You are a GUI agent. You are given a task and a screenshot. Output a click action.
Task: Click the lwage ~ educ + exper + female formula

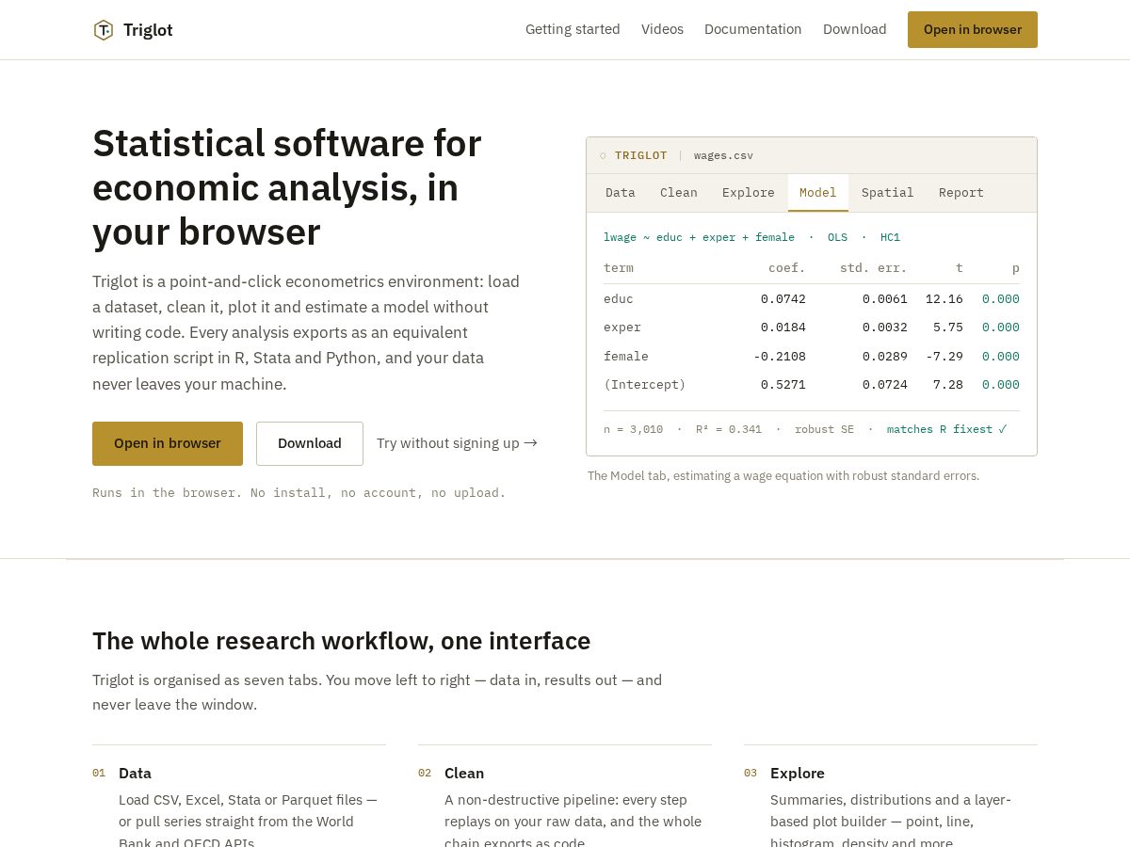(x=699, y=237)
